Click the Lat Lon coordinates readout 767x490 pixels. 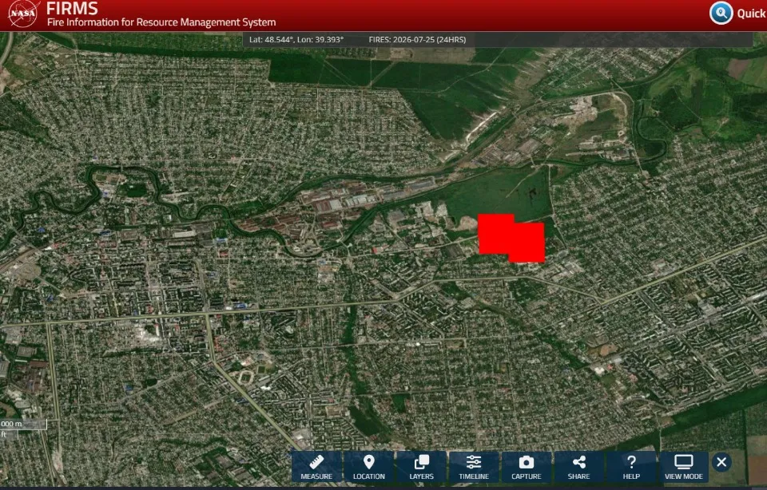296,40
